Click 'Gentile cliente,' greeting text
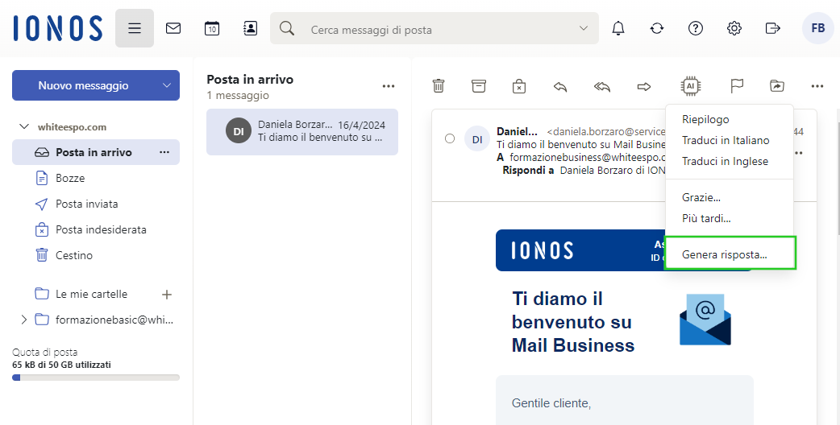 click(x=551, y=403)
